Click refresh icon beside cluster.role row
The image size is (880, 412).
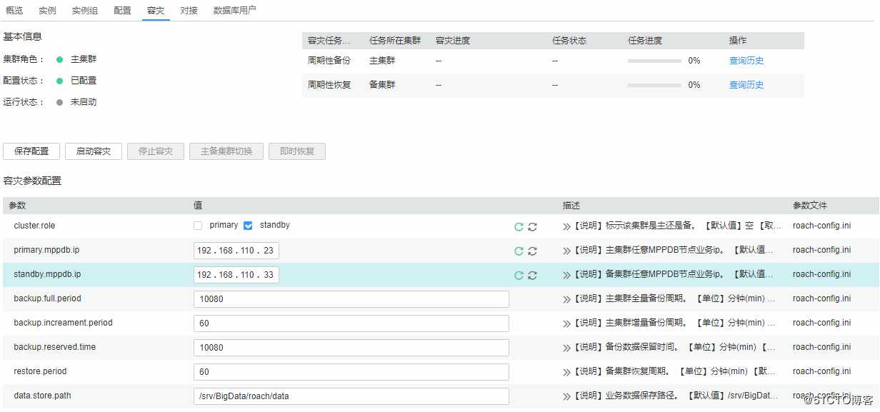(x=531, y=226)
